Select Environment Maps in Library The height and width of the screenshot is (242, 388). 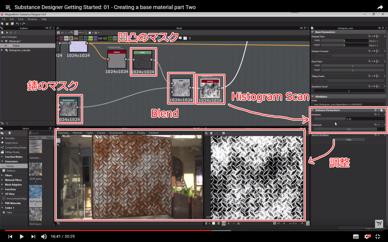point(17,198)
